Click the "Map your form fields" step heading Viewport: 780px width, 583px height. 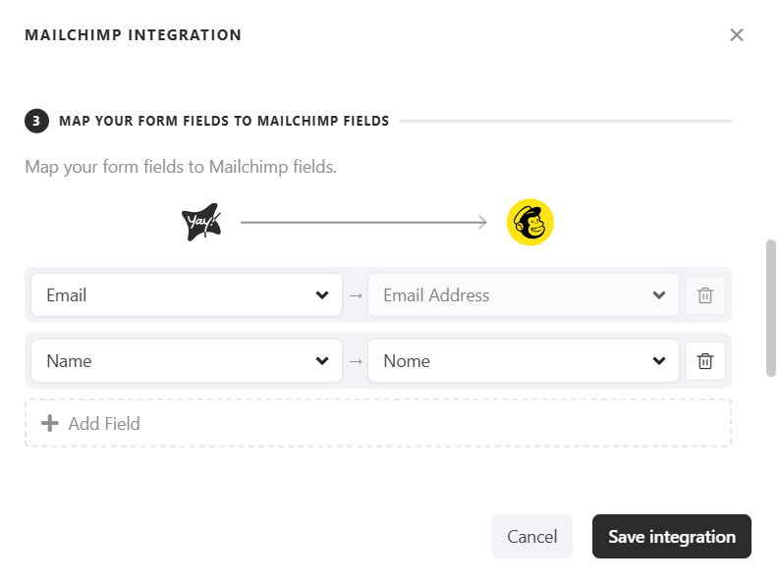click(224, 122)
